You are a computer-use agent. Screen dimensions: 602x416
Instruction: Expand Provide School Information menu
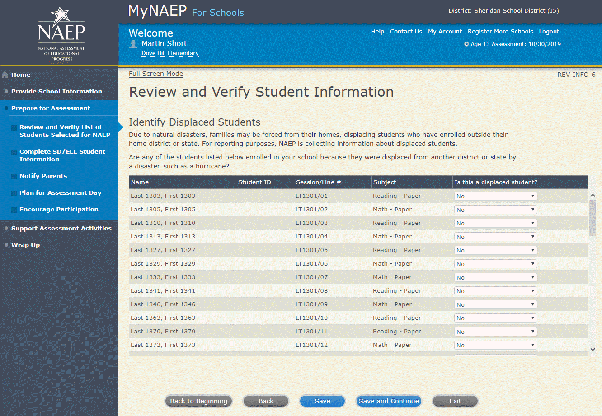56,91
